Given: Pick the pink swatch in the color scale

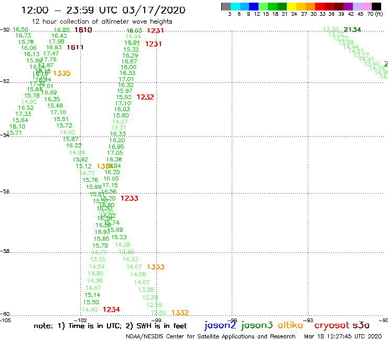Looking at the screenshot, I should click(367, 6).
